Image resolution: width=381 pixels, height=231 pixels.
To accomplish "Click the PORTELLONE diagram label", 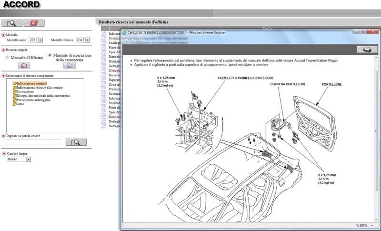I will (x=331, y=84).
